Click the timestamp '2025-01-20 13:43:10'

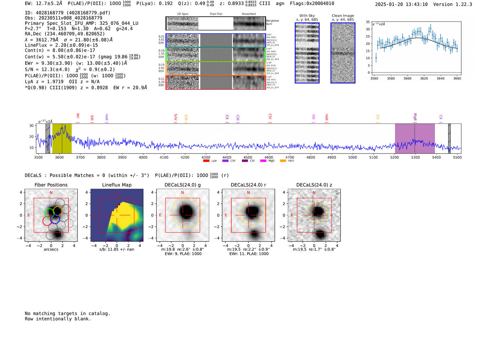(401, 4)
